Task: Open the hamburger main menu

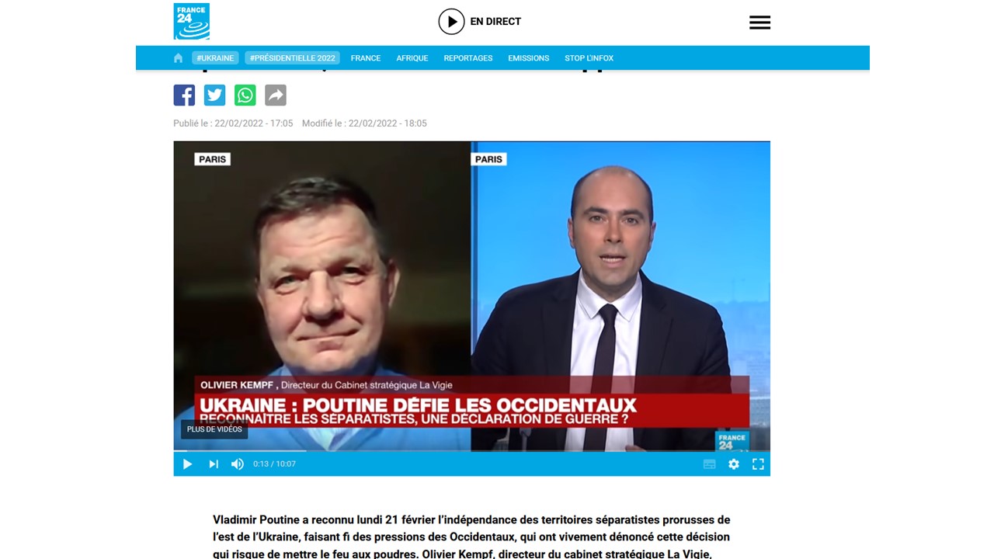Action: pos(759,23)
